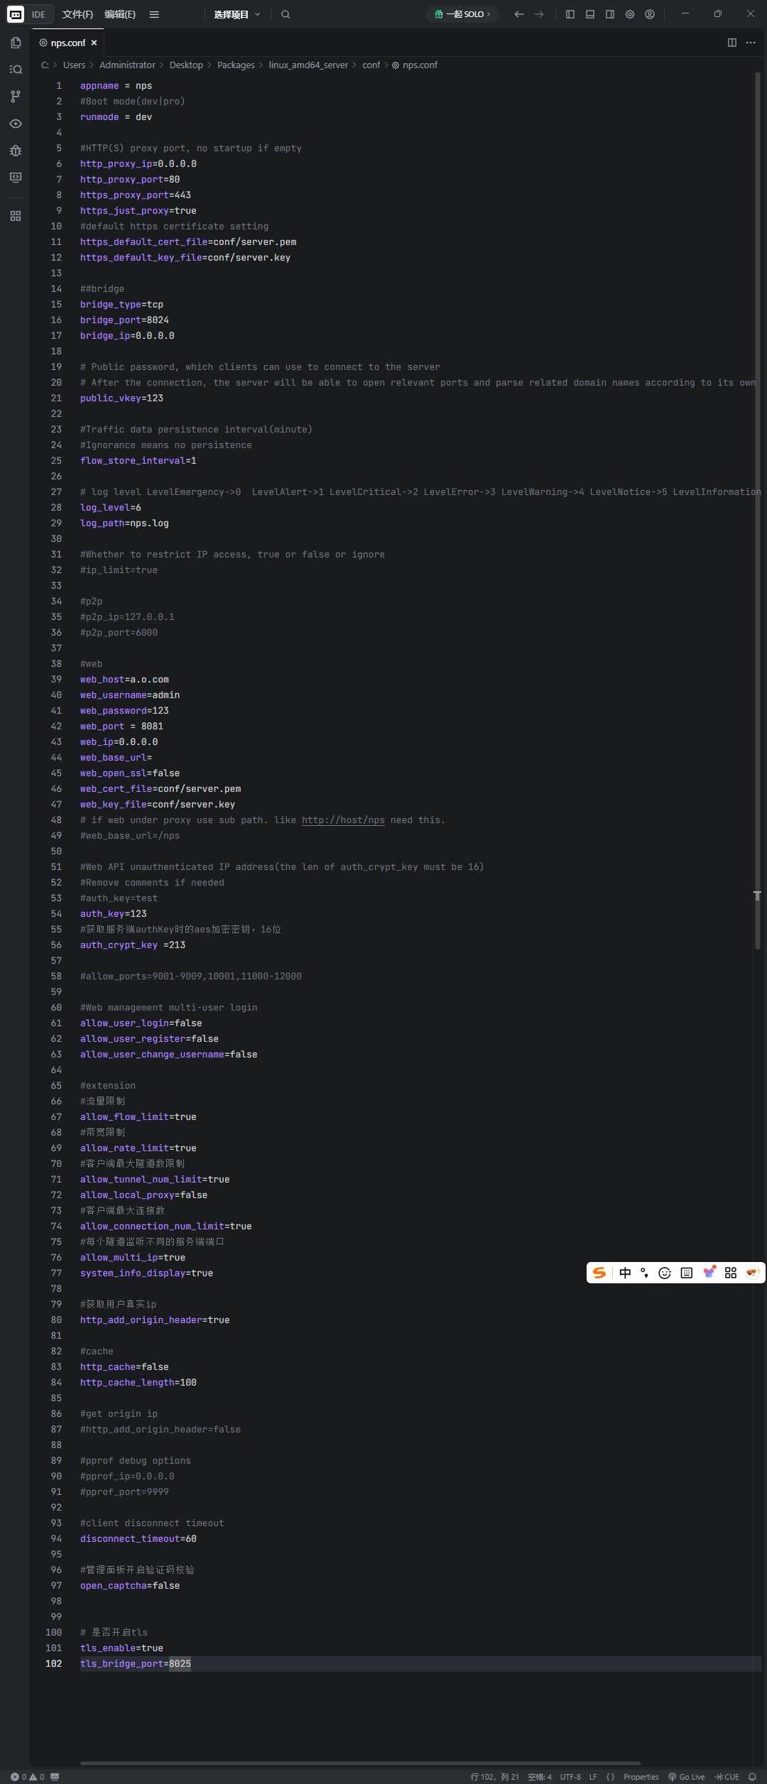Screen dimensions: 767x1784
Task: Click the Go Live status bar button
Action: 687,1777
